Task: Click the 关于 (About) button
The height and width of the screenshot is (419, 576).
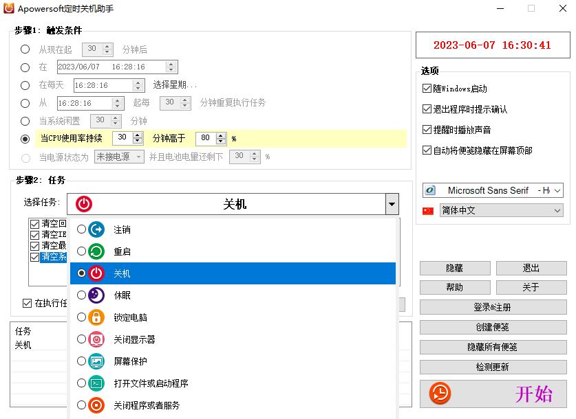Action: click(531, 287)
